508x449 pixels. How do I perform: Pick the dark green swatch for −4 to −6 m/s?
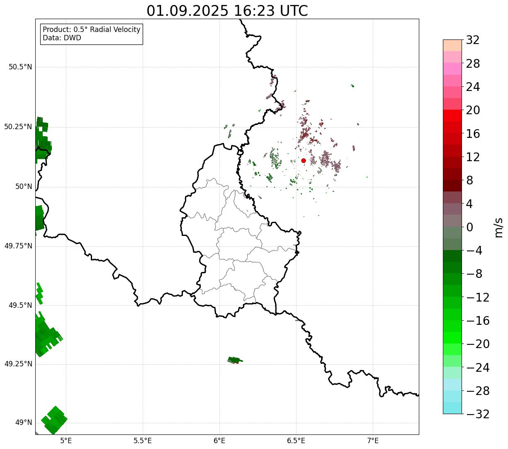click(x=452, y=256)
